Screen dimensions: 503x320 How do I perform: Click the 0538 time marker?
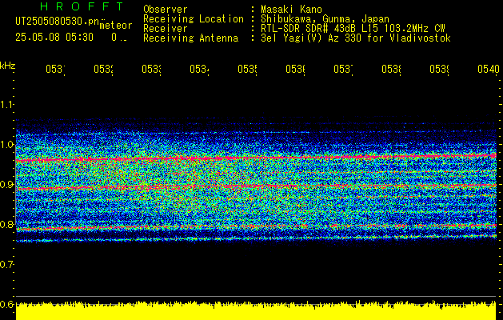[391, 70]
